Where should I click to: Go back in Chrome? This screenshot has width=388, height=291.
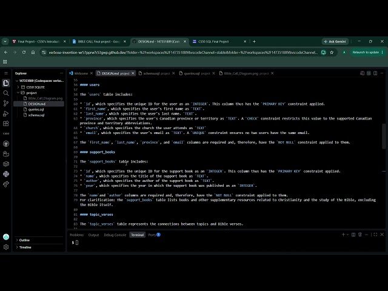click(x=5, y=53)
